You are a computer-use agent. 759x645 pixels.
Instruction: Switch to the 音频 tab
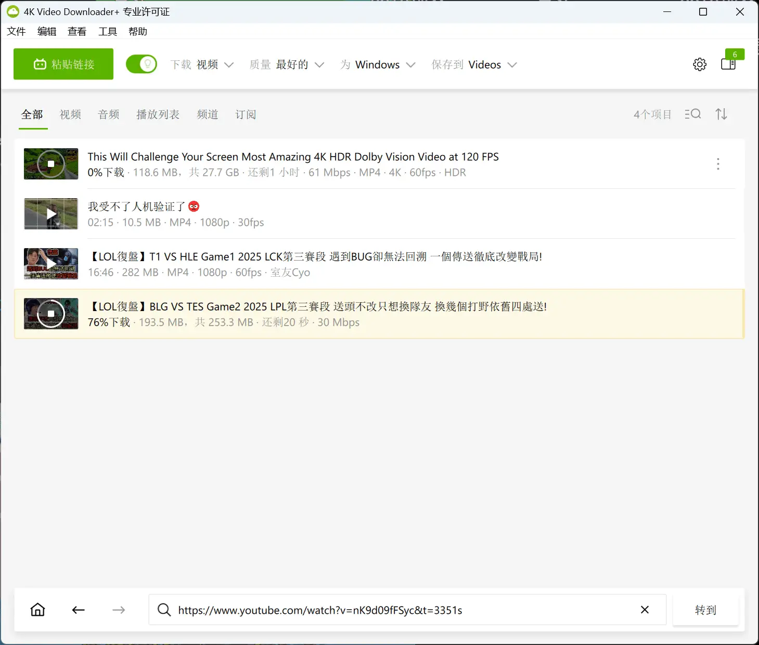pyautogui.click(x=109, y=114)
